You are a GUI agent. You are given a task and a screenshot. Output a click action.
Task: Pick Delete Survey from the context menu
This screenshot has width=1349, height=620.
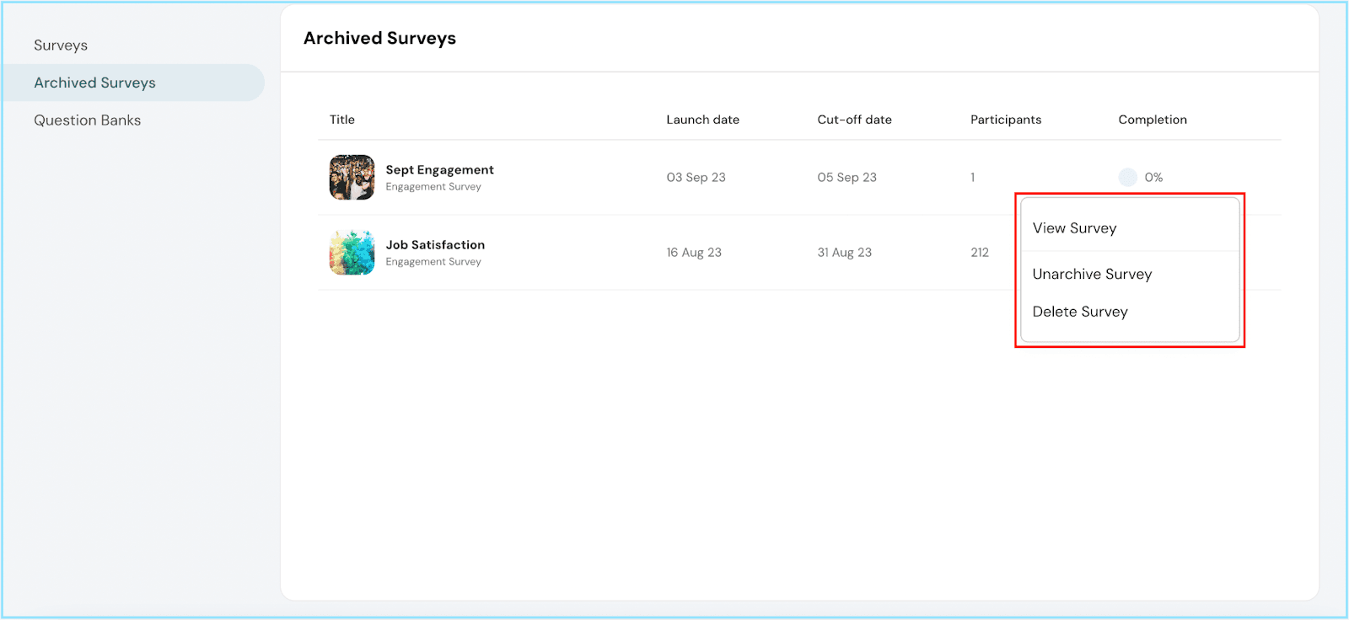1080,312
